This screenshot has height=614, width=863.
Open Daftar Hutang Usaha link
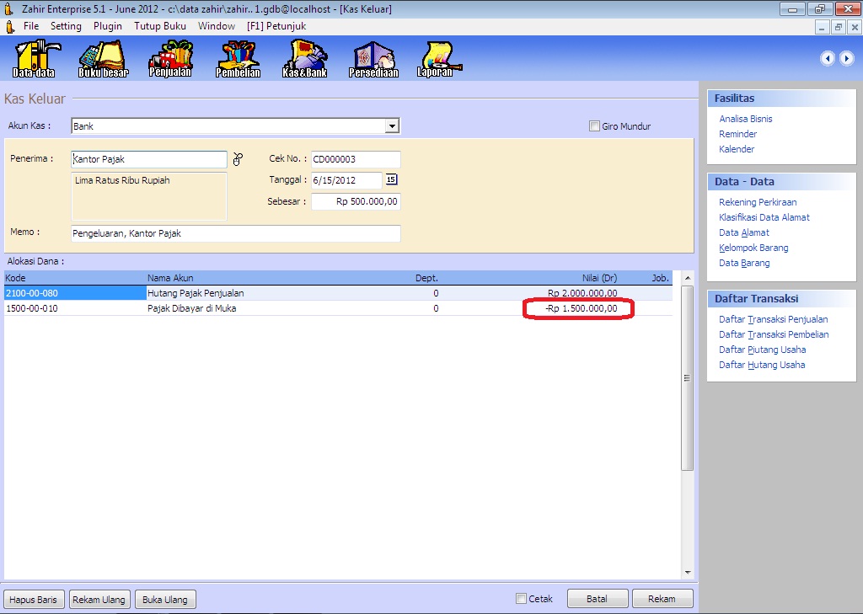pos(761,365)
